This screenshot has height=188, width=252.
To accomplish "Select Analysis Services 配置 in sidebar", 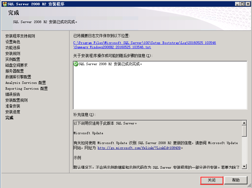I will pyautogui.click(x=26, y=83).
